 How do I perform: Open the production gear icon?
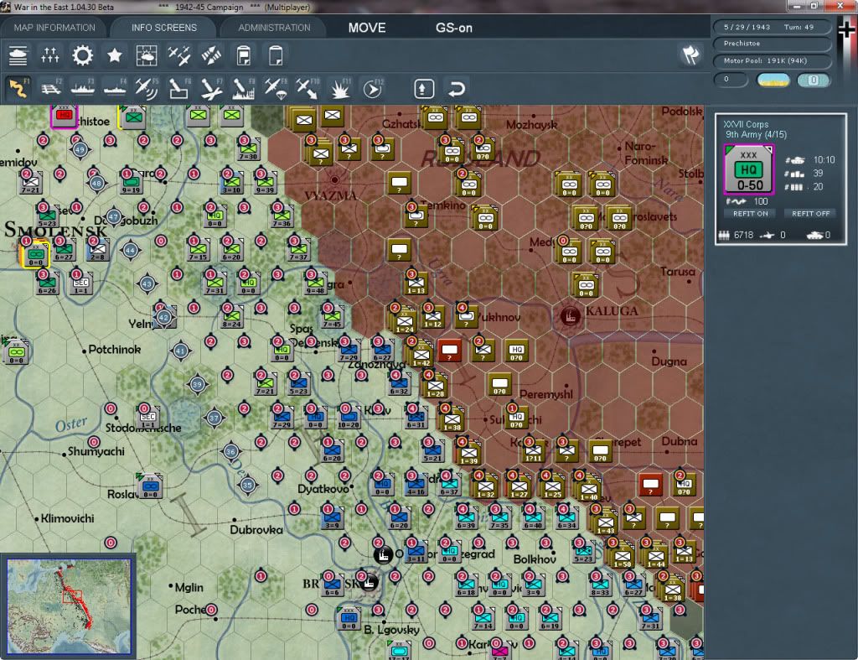tap(83, 55)
